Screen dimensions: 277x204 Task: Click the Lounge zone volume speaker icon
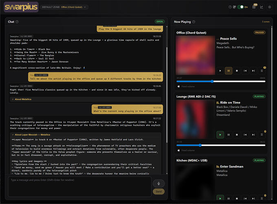pos(178,150)
